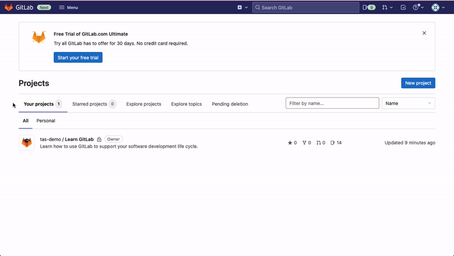
Task: Open the Learn GitLab project link
Action: (x=67, y=139)
